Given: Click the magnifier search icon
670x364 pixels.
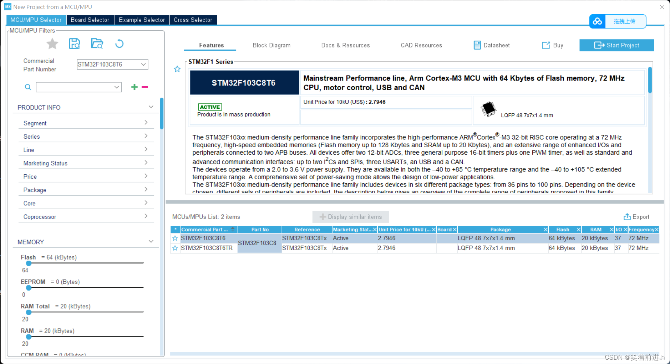Looking at the screenshot, I should pyautogui.click(x=28, y=87).
